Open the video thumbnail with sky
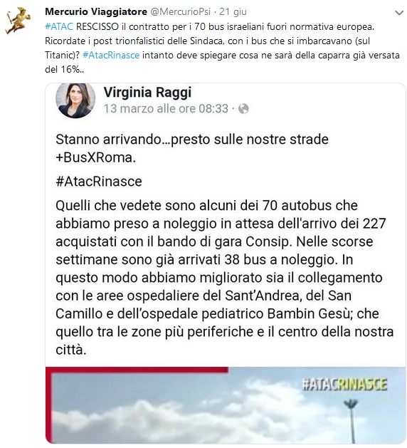Screen dimensions: 407x448 coord(226,405)
